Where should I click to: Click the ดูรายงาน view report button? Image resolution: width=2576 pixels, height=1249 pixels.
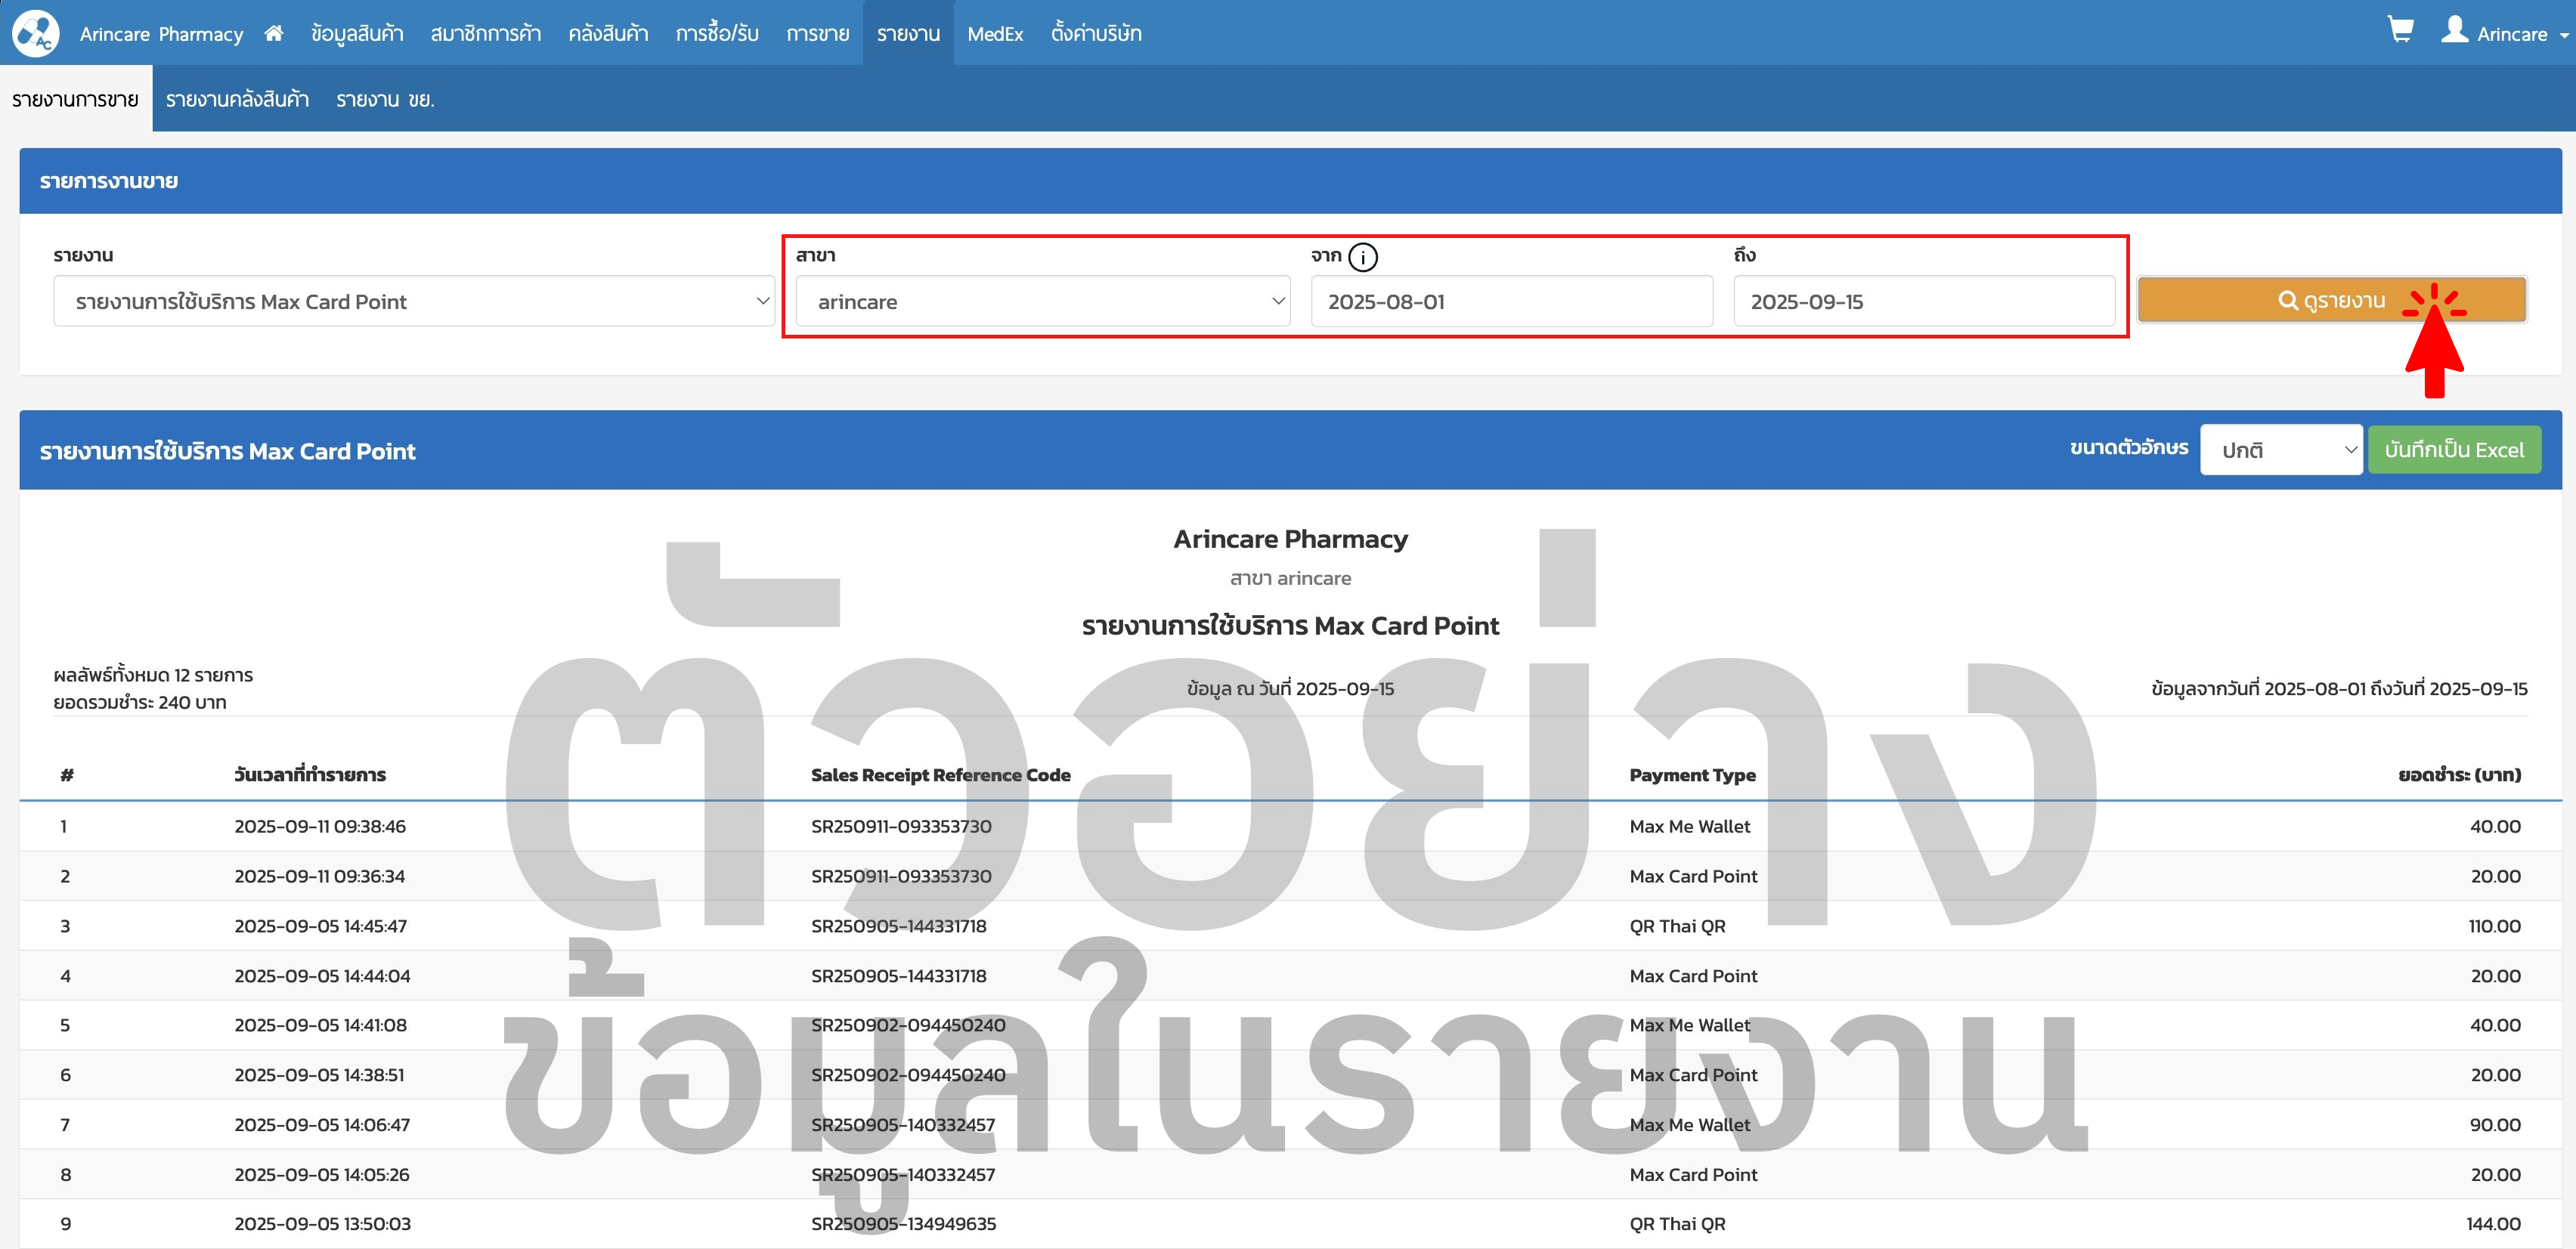[x=2331, y=300]
